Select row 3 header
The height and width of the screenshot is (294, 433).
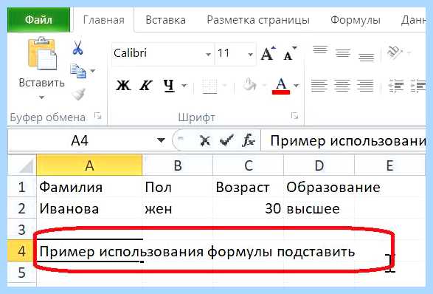click(x=22, y=229)
